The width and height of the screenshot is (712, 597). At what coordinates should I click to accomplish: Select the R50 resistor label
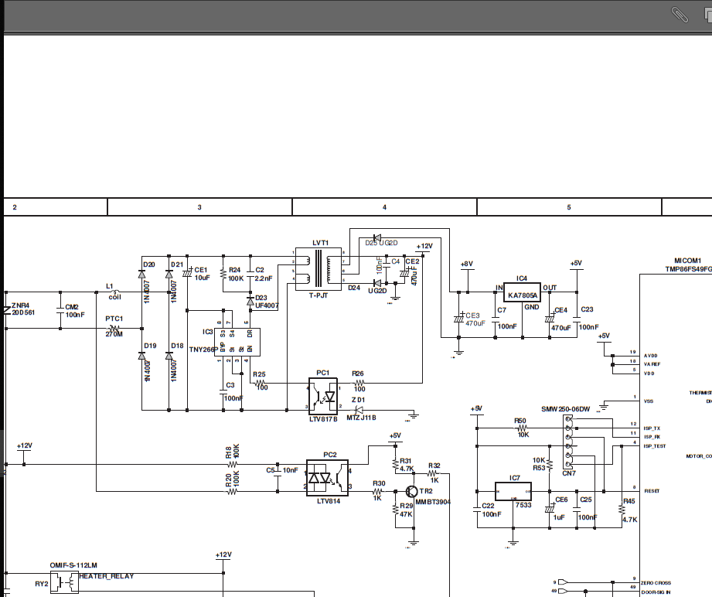(520, 421)
